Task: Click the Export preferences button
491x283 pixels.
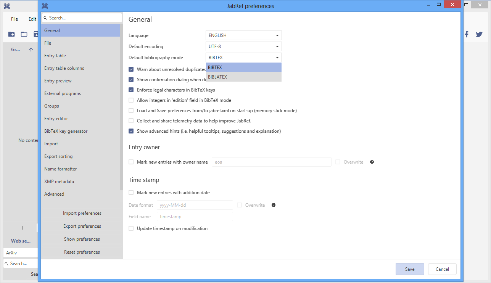Action: (x=82, y=226)
